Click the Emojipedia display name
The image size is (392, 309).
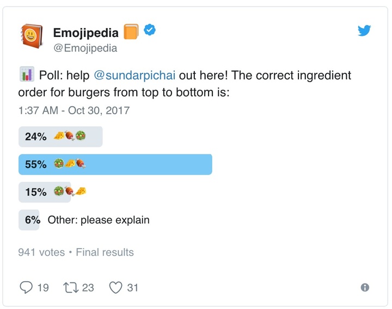86,33
